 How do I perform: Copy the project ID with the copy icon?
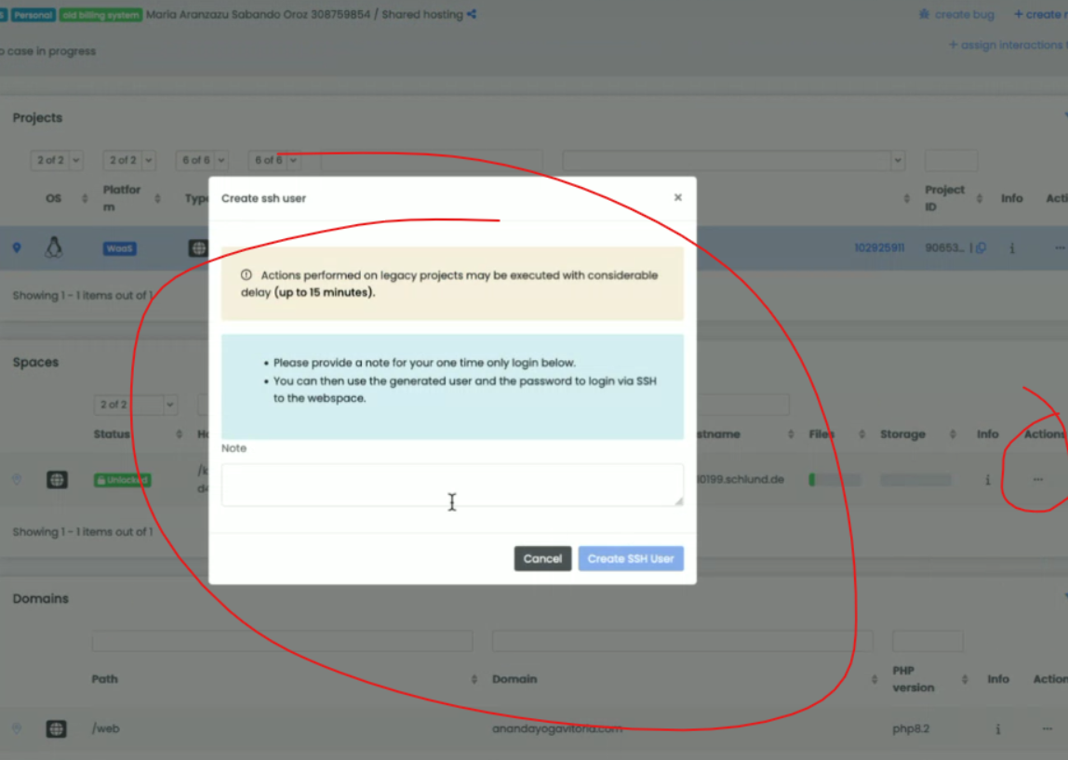(x=981, y=248)
